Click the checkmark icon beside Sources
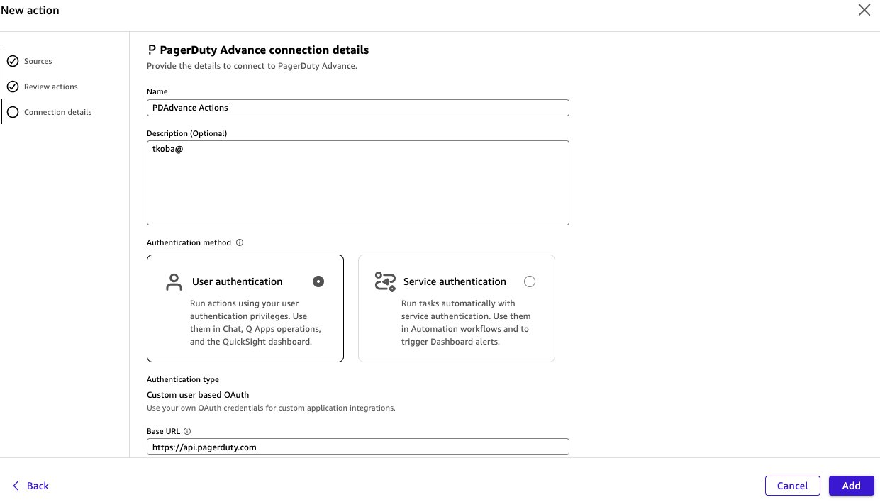880x502 pixels. point(12,61)
